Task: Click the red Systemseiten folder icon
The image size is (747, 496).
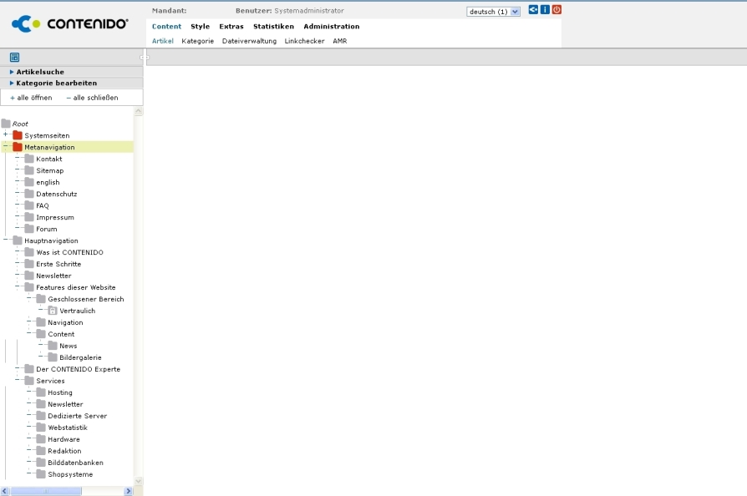Action: coord(18,135)
